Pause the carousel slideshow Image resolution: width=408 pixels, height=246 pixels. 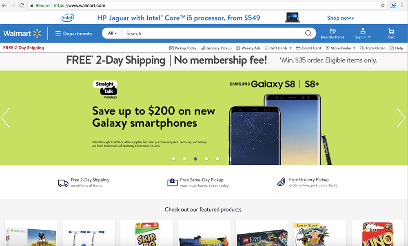(x=229, y=159)
